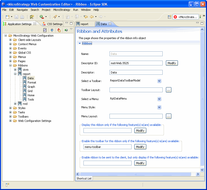Image resolution: width=207 pixels, height=190 pixels.
Task: Select the Graph ribbon in the tree
Action: pyautogui.click(x=31, y=87)
